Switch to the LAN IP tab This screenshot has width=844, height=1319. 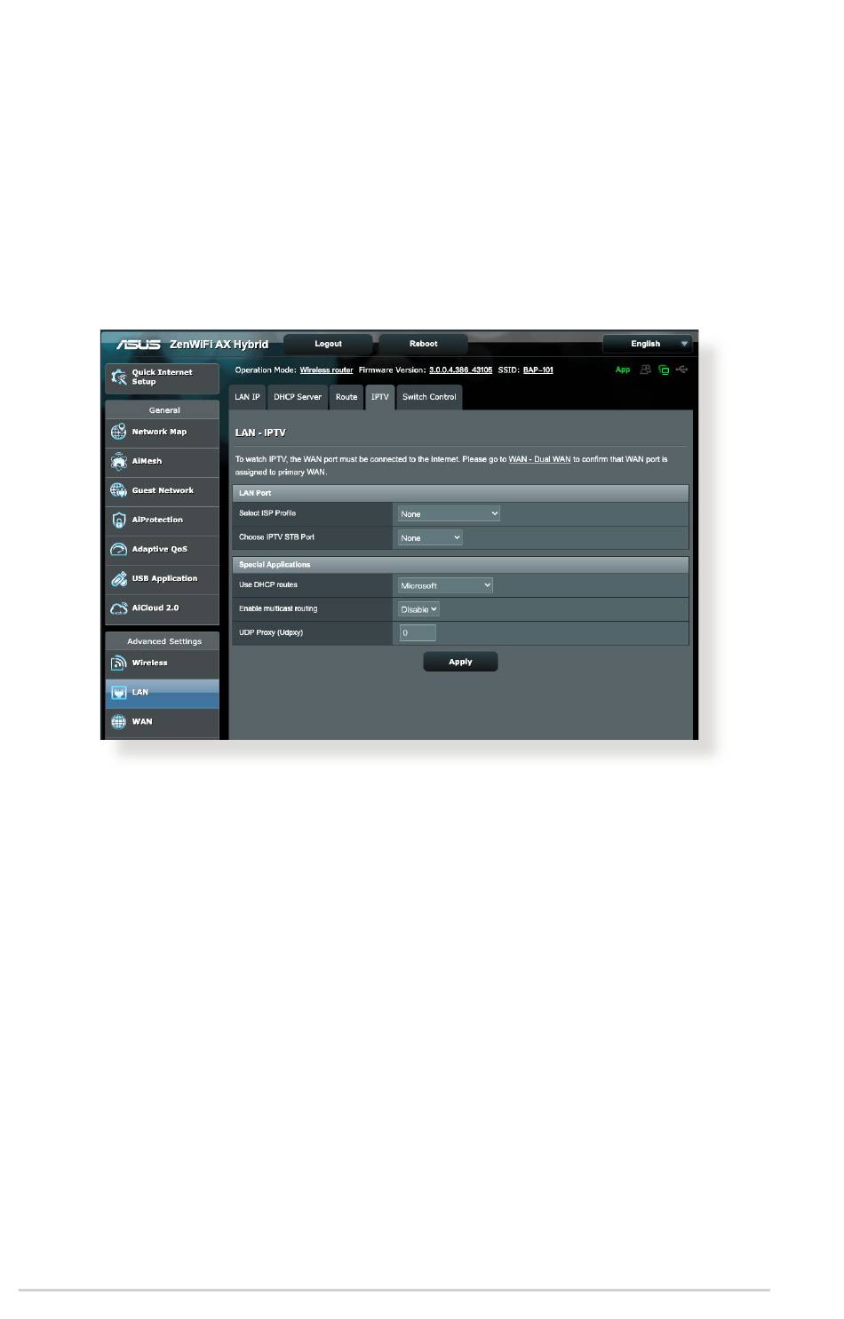[247, 397]
